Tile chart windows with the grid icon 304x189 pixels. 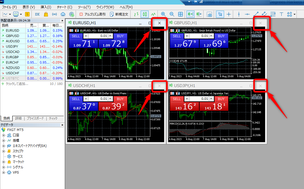pos(180,14)
